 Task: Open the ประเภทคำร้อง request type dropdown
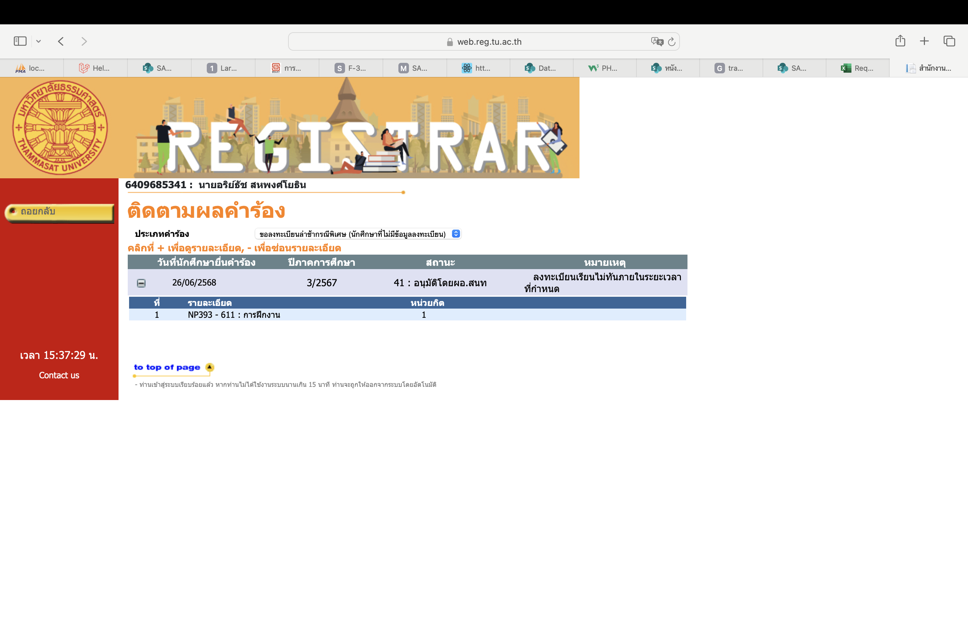(x=358, y=234)
